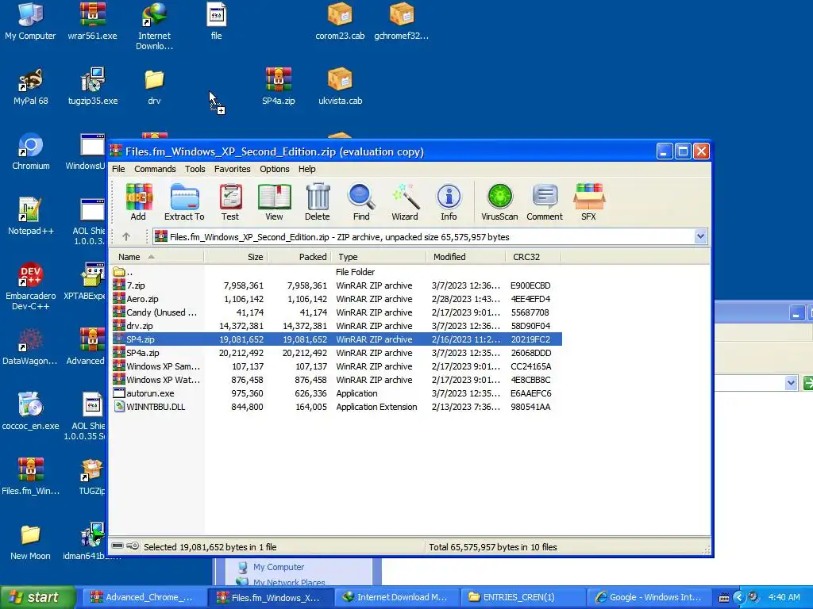813x609 pixels.
Task: Expand the archive path dropdown arrow
Action: click(700, 236)
